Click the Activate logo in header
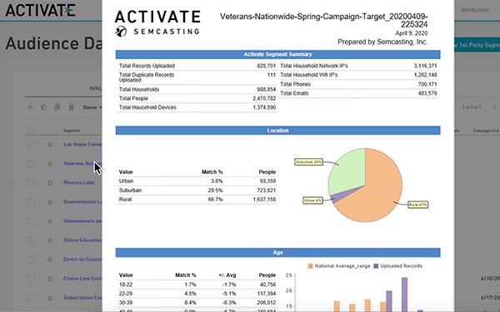Image resolution: width=500 pixels, height=312 pixels. coord(41,10)
